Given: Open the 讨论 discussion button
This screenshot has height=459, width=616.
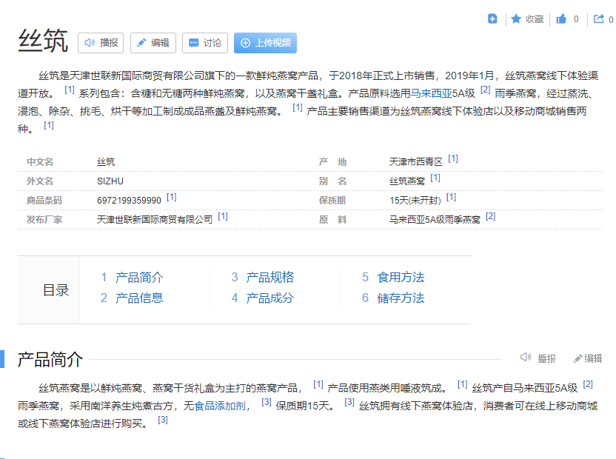Looking at the screenshot, I should [205, 43].
